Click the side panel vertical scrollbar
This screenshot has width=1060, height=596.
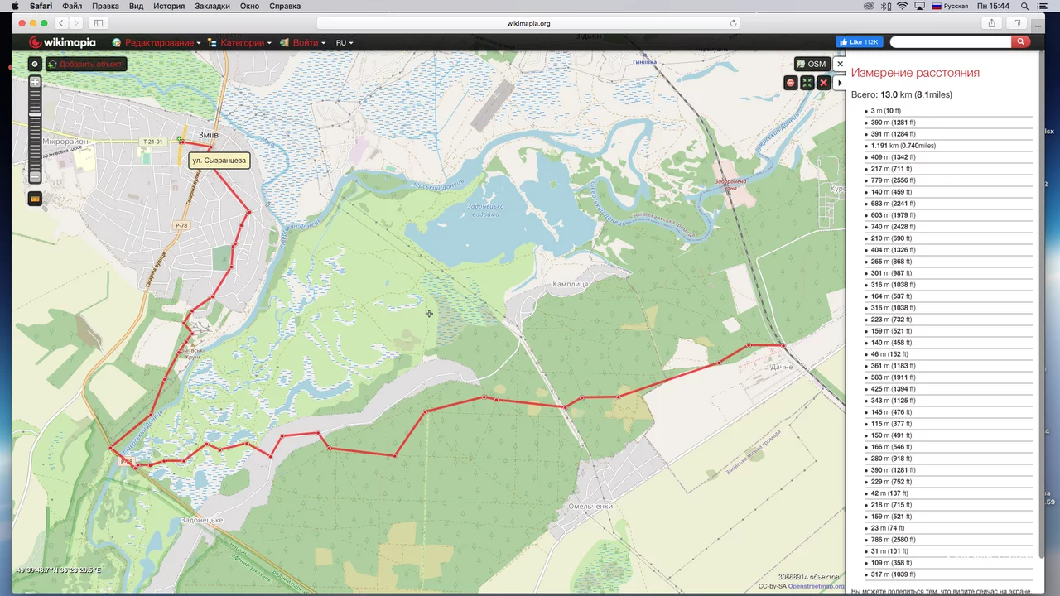click(1041, 306)
